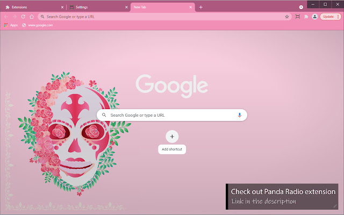
Task: Click the address bar URL field
Action: [164, 17]
